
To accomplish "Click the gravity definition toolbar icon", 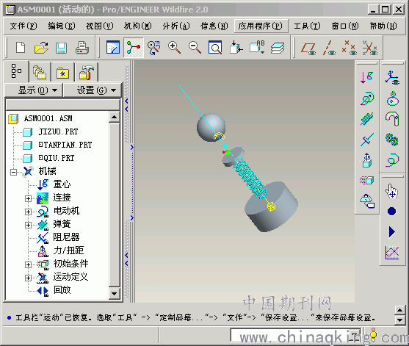I will click(366, 78).
